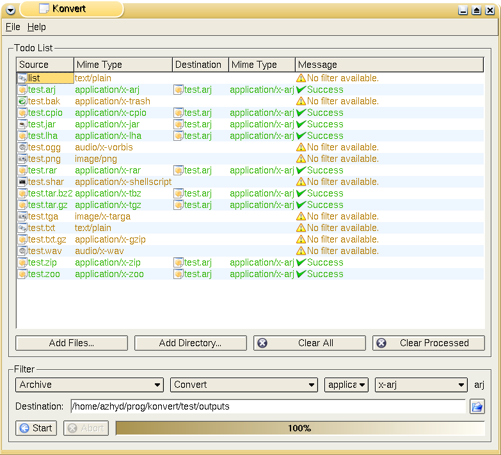Image resolution: width=501 pixels, height=455 pixels.
Task: Click the Java cup icon beside test.jar
Action: pos(22,124)
